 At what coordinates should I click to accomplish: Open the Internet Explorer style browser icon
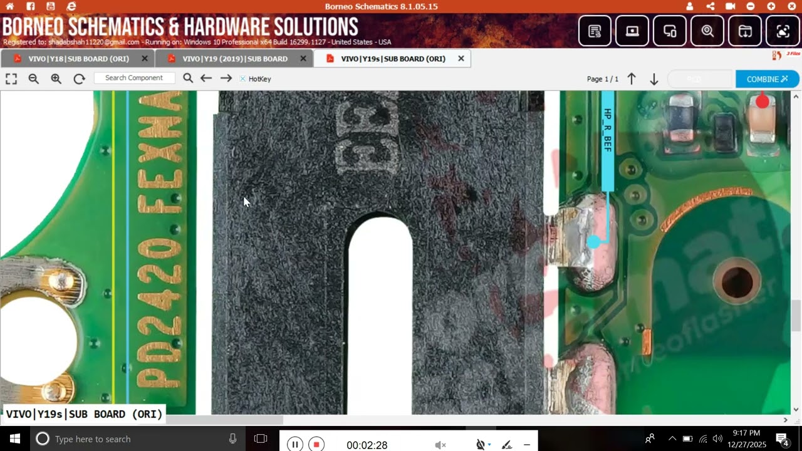(71, 6)
